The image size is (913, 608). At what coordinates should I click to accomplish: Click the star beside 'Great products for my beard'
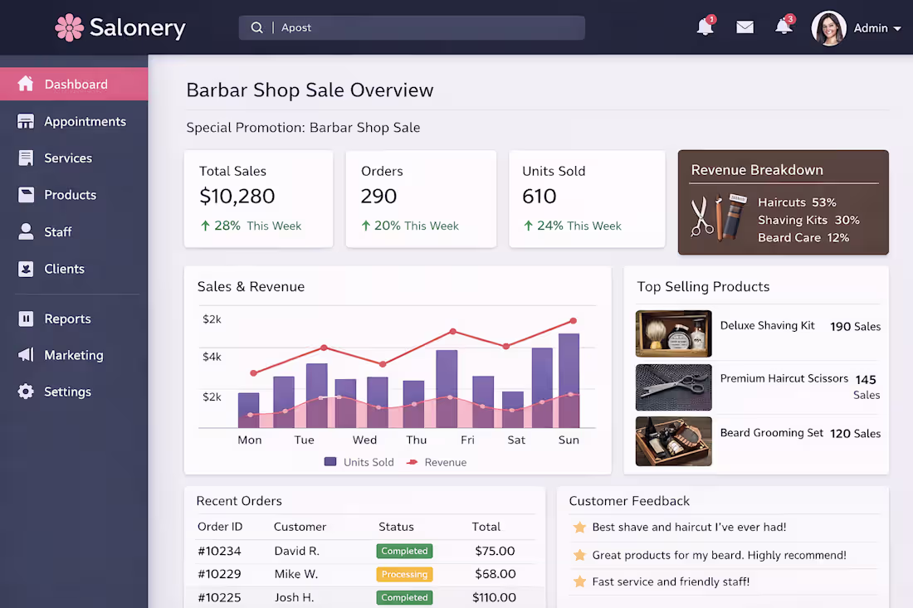579,555
